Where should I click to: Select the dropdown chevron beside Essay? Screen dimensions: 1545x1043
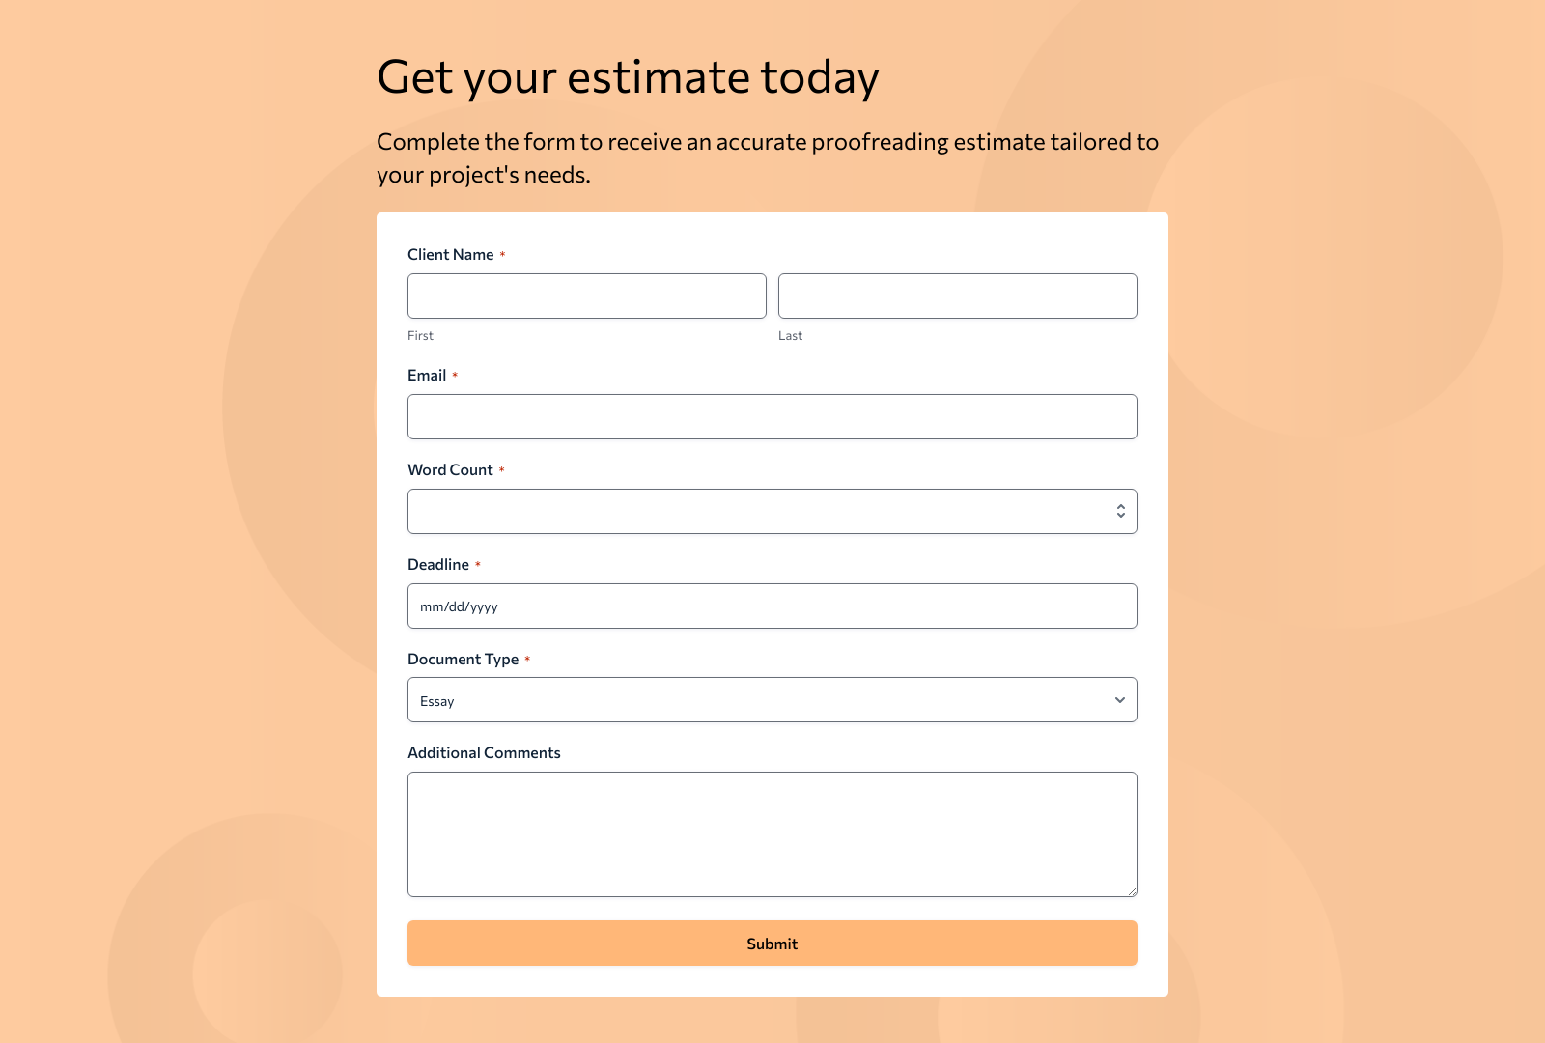[1119, 699]
